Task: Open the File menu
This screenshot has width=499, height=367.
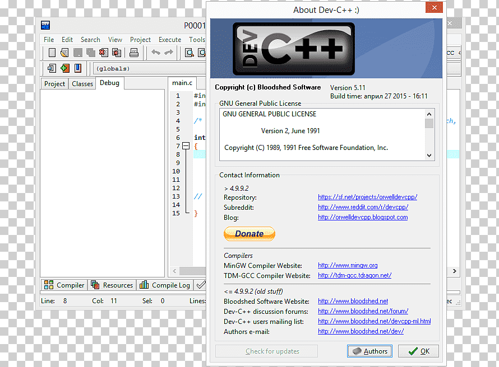Action: click(x=49, y=40)
